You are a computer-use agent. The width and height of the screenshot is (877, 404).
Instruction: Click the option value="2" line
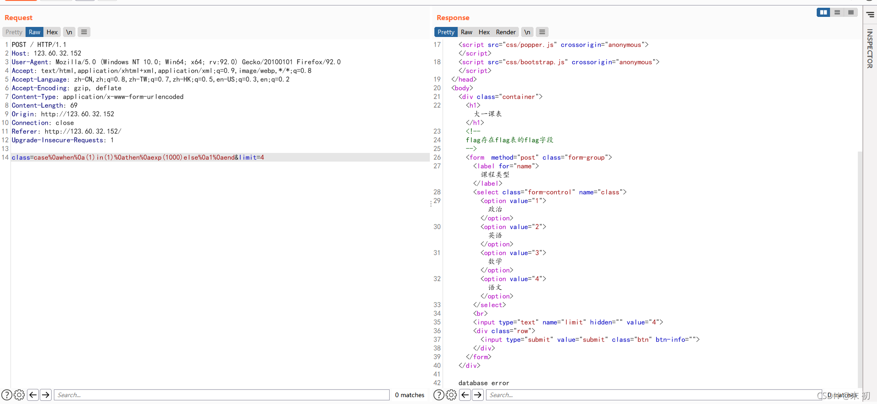pos(513,227)
